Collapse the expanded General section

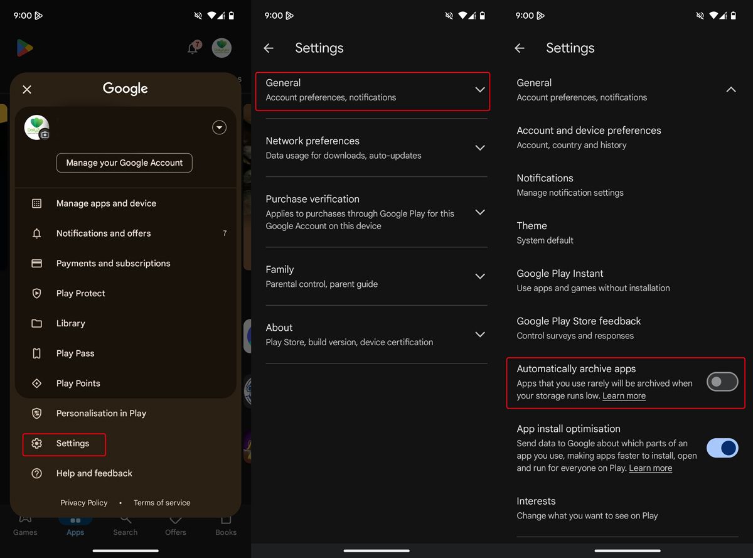coord(731,90)
